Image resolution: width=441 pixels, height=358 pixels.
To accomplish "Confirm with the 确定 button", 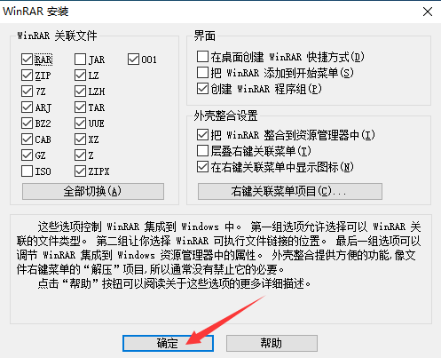I will (x=168, y=343).
